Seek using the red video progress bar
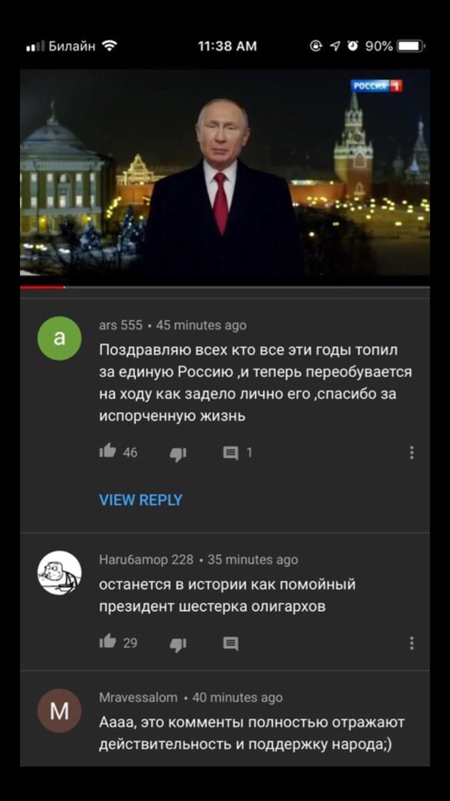 pos(225,287)
